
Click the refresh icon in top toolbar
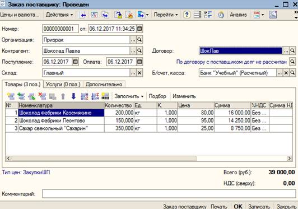point(94,15)
